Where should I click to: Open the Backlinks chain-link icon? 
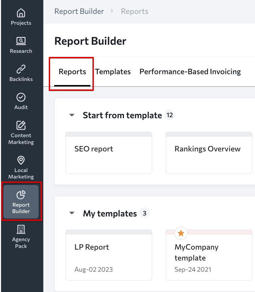coord(21,69)
